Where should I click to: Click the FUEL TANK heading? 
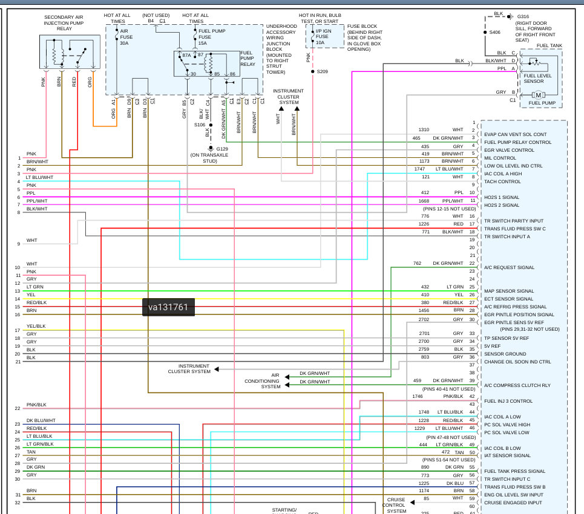(x=549, y=45)
